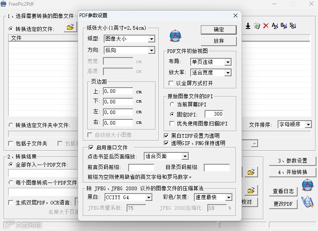Click the 下 bottom margin field

(x=118, y=101)
